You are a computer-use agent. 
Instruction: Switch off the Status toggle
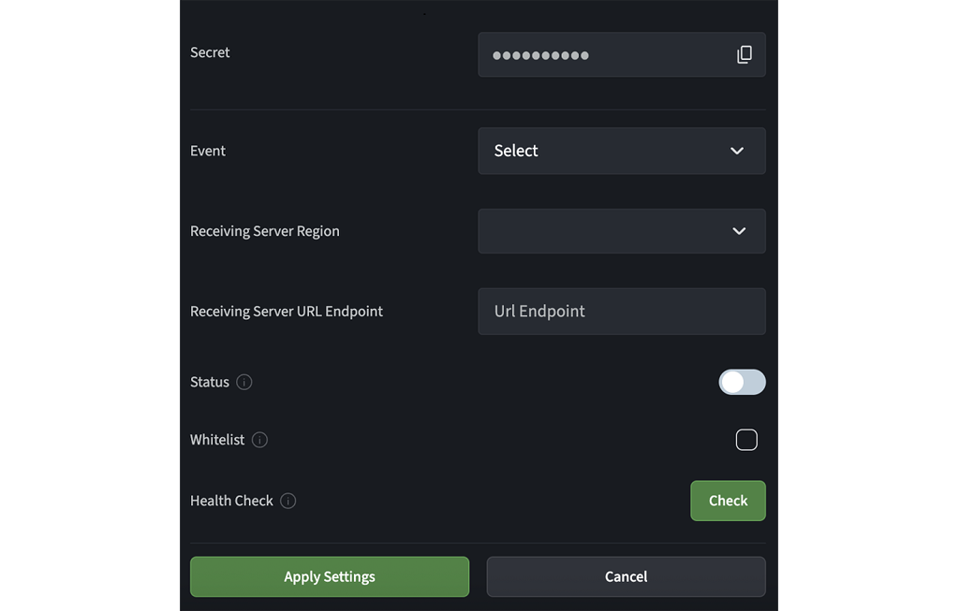(742, 382)
